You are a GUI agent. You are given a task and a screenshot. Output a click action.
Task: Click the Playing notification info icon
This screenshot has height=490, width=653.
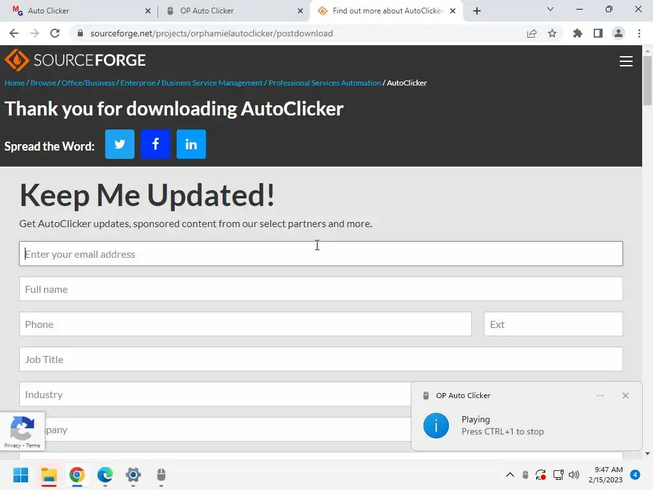pos(436,426)
